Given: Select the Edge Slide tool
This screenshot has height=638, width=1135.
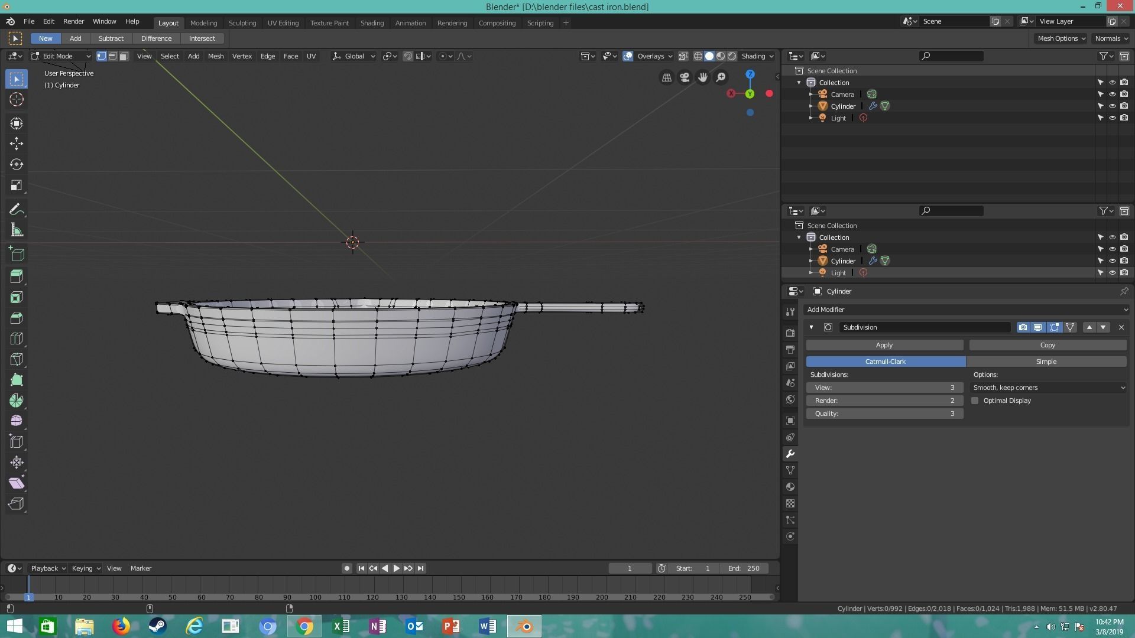Looking at the screenshot, I should [17, 442].
